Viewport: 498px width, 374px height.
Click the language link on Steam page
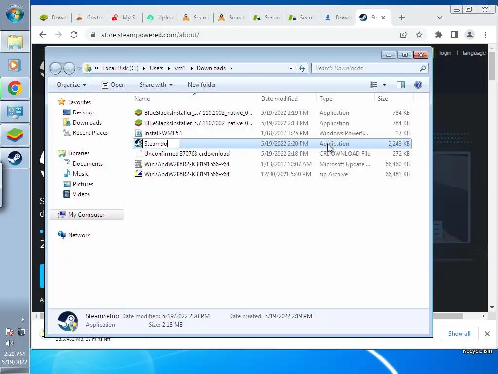pos(474,53)
